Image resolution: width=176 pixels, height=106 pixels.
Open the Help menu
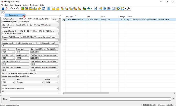coord(42,5)
